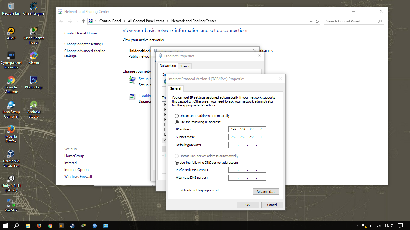Open Change advanced sharing settings link
The height and width of the screenshot is (230, 410).
coord(85,53)
